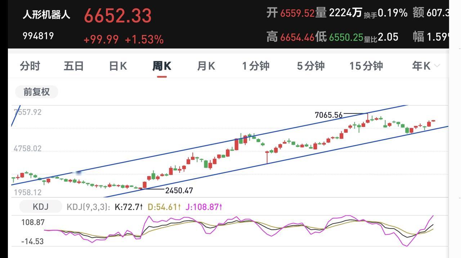461x258 pixels.
Task: Click the 1958.12 axis label
Action: coord(28,192)
